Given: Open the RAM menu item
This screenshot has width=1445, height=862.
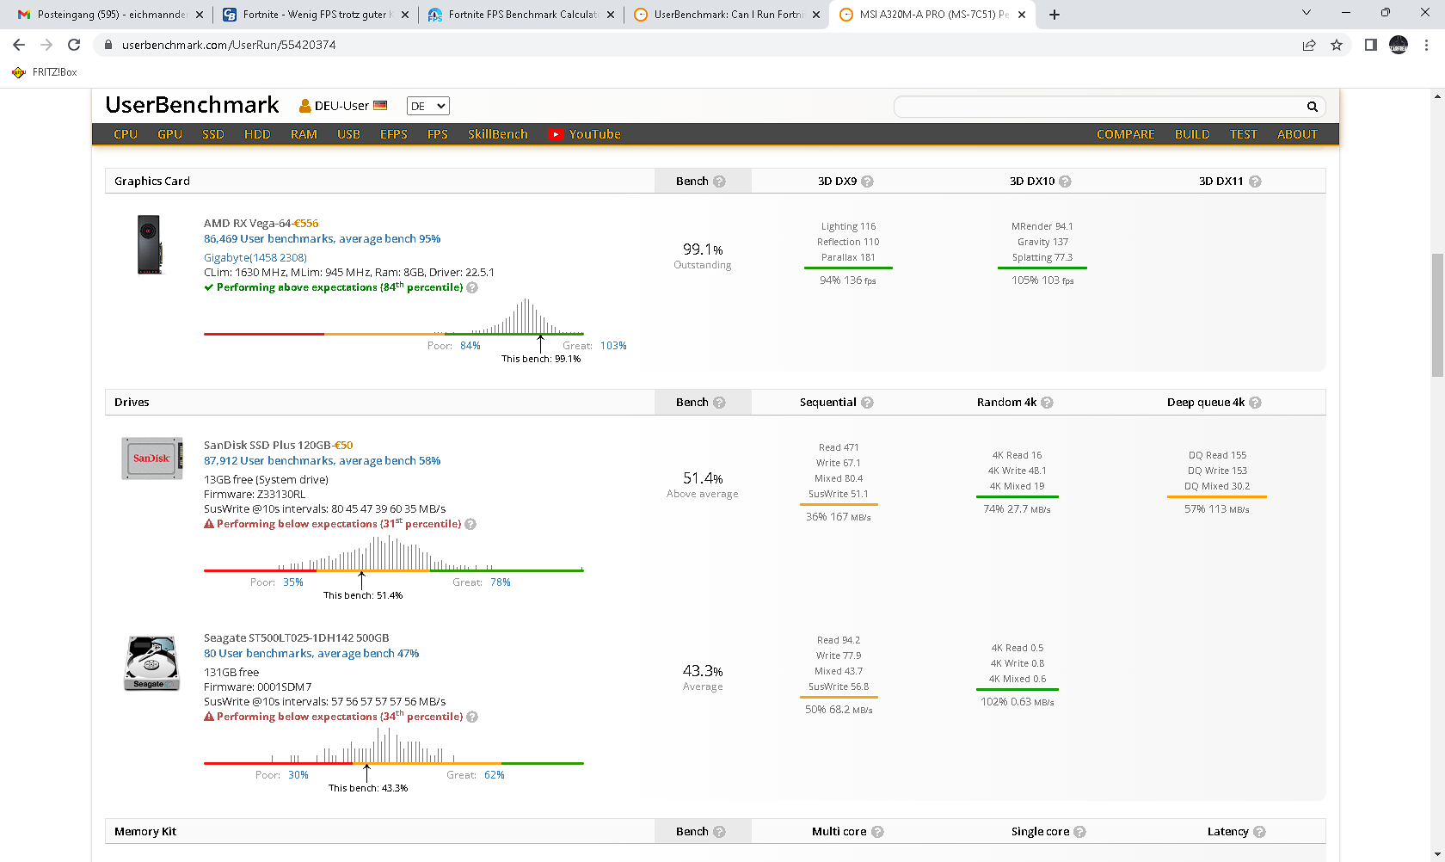Looking at the screenshot, I should [x=304, y=134].
